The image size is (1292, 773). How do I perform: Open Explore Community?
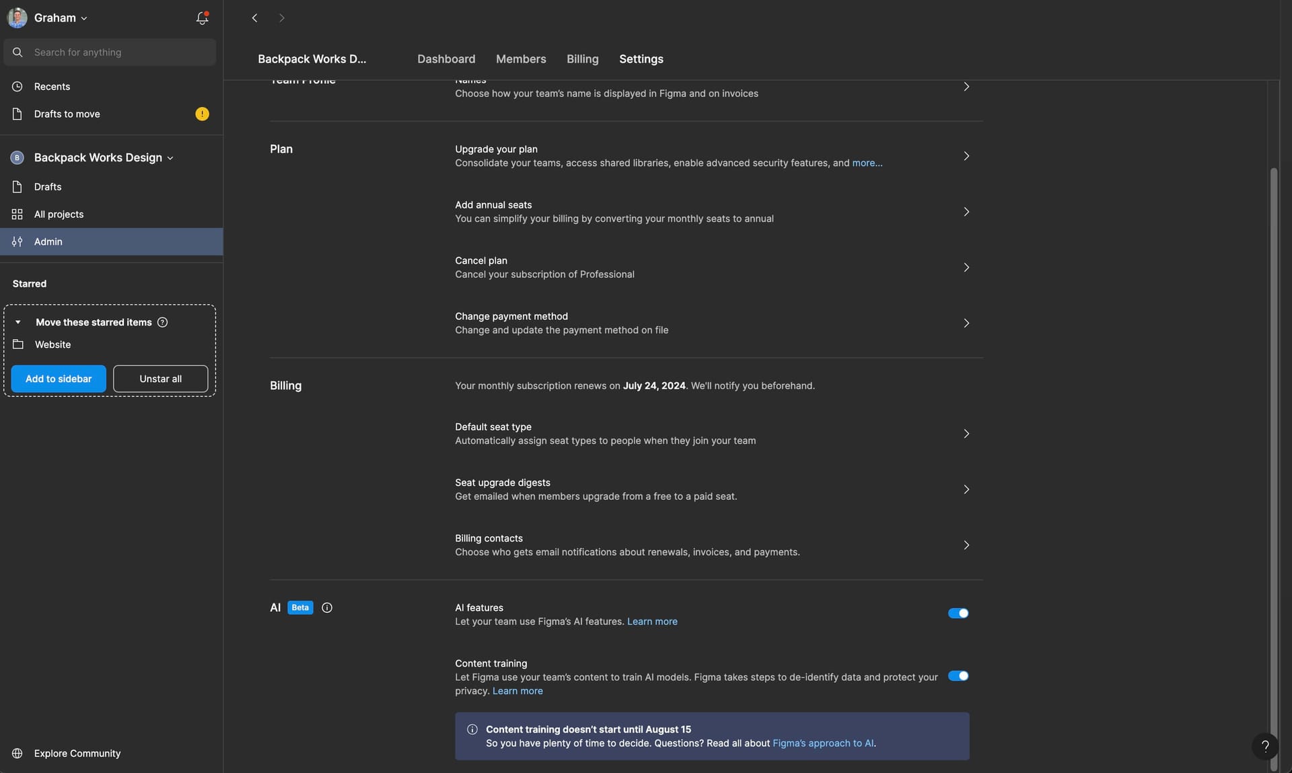tap(77, 753)
